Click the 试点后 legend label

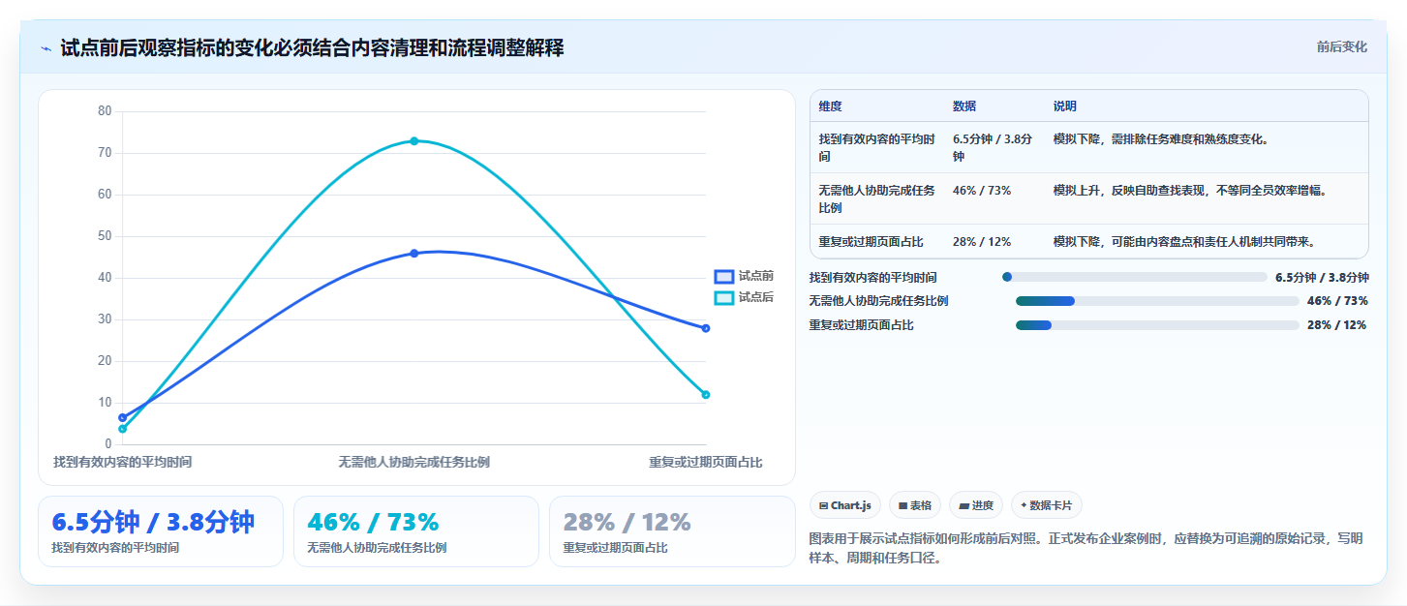click(756, 297)
